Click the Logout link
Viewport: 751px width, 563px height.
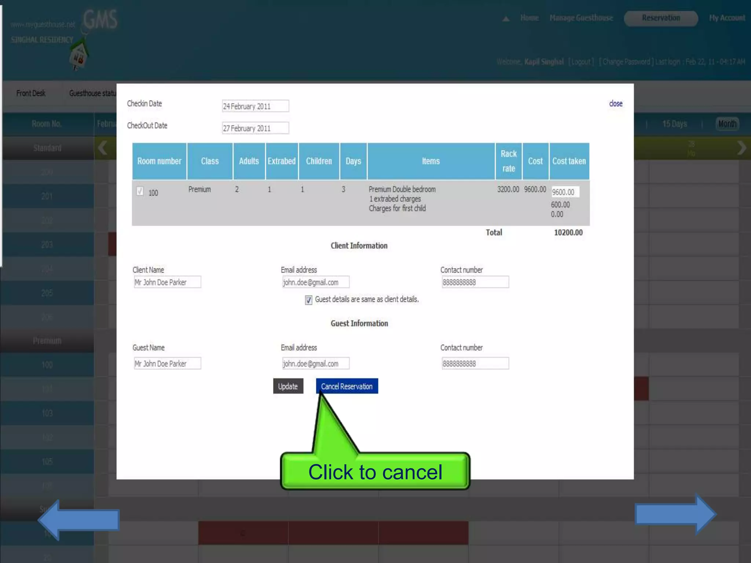581,62
